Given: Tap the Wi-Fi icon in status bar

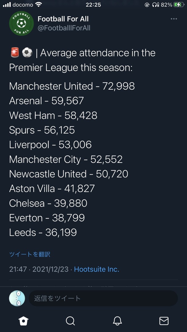Looking at the screenshot, I should tap(39, 5).
